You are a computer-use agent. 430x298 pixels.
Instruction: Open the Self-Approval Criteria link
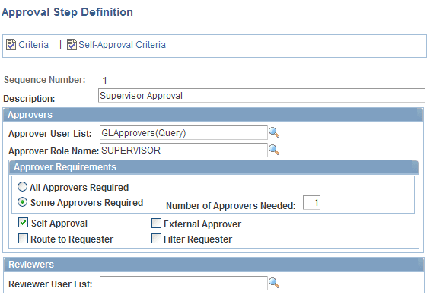pos(122,45)
